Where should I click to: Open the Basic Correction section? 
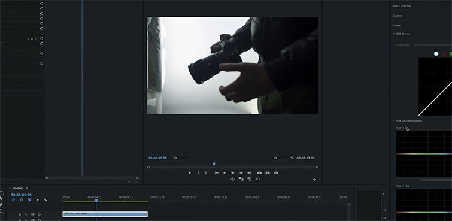pyautogui.click(x=402, y=6)
